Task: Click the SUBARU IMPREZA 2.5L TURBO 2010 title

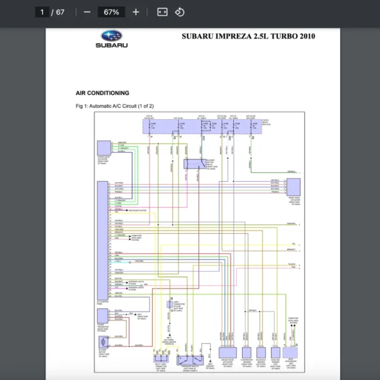Action: click(x=248, y=36)
